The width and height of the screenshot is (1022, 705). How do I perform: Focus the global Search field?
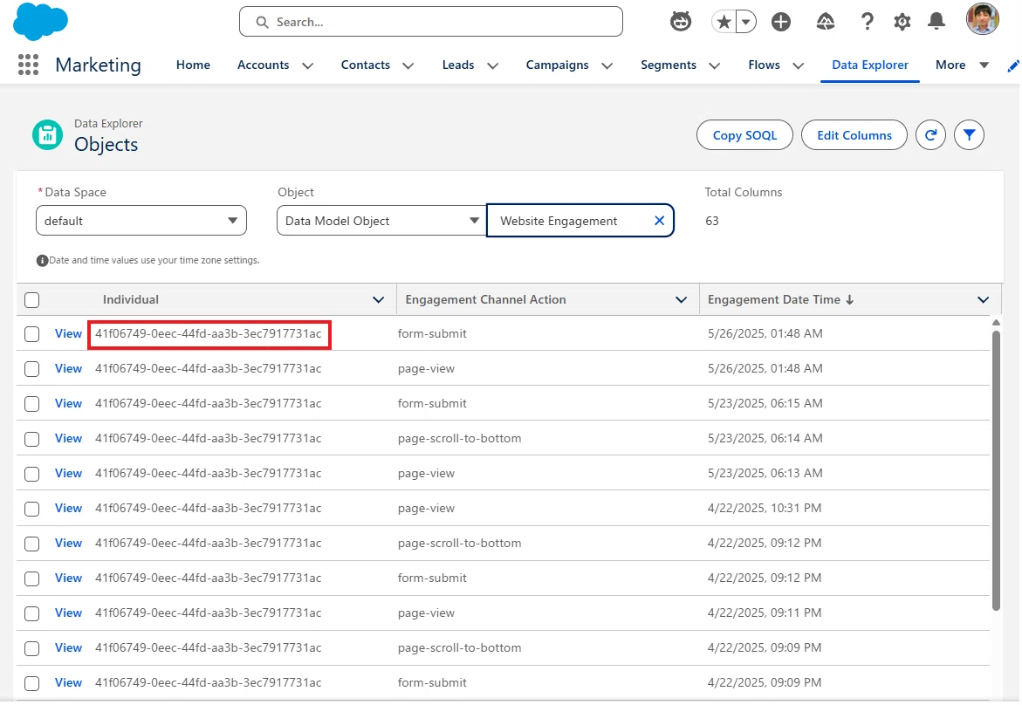click(x=431, y=22)
